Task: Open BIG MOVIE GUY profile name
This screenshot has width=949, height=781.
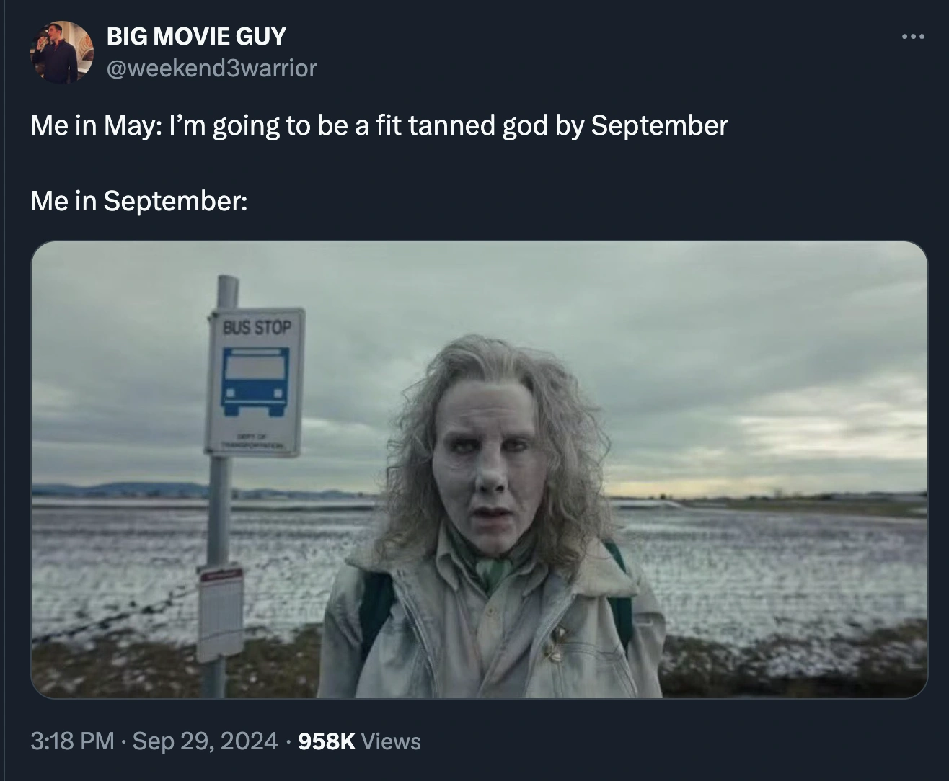Action: pos(196,36)
